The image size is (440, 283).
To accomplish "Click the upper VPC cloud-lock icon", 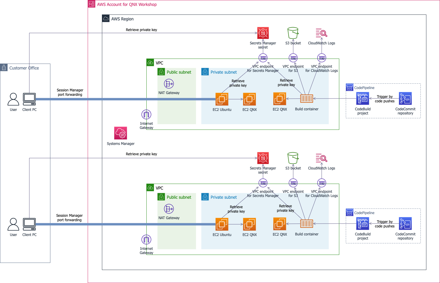I will pos(150,62).
